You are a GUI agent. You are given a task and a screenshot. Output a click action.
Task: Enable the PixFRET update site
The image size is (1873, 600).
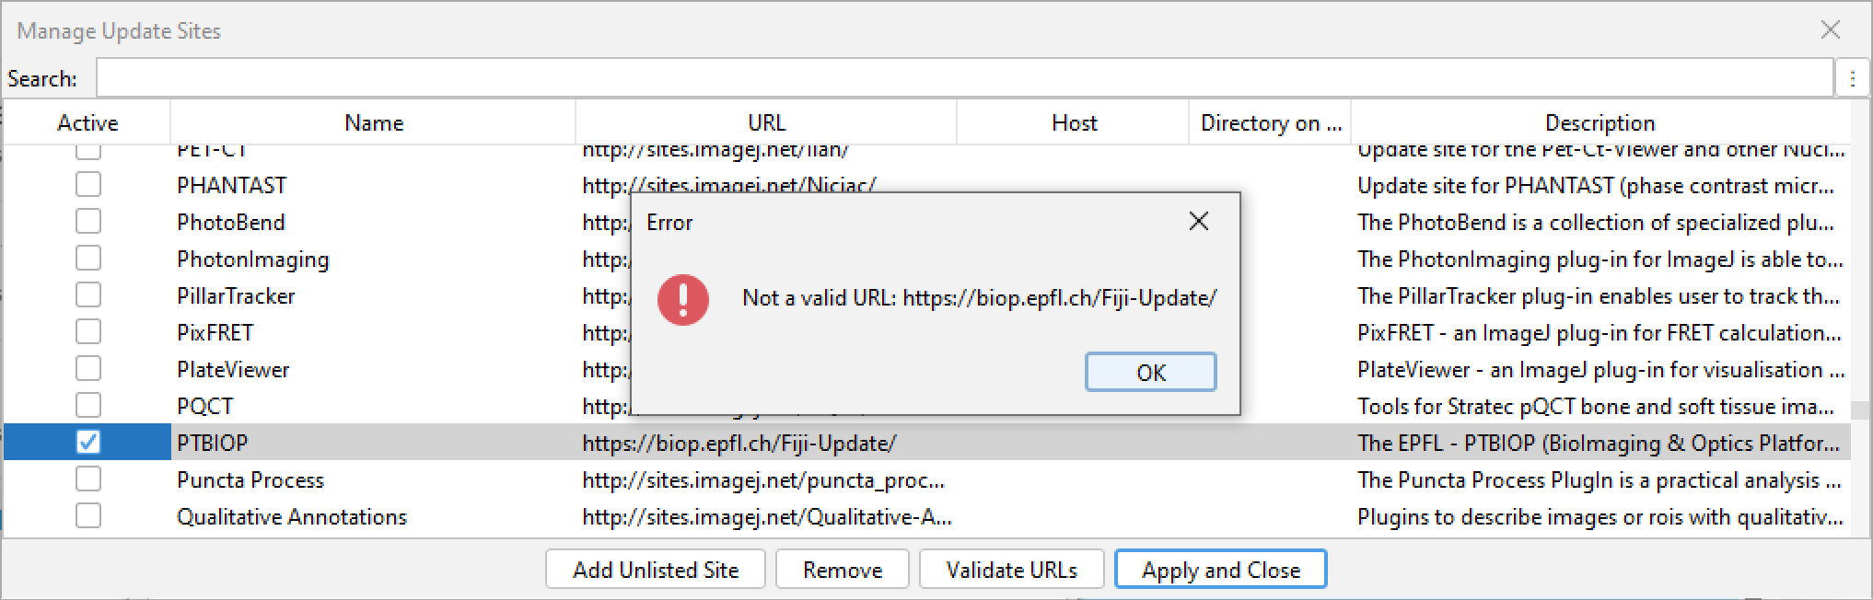pos(87,331)
